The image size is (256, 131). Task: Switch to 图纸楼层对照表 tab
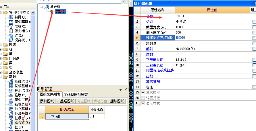tap(76, 95)
